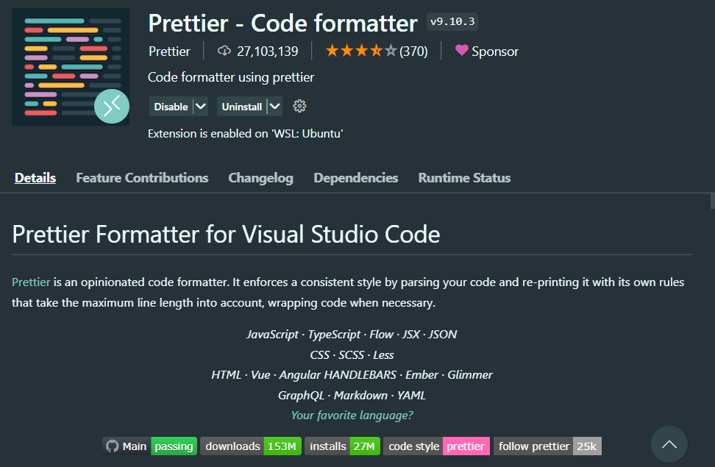The width and height of the screenshot is (715, 467).
Task: Click the vertical scrollbar thumb at right
Action: (712, 201)
